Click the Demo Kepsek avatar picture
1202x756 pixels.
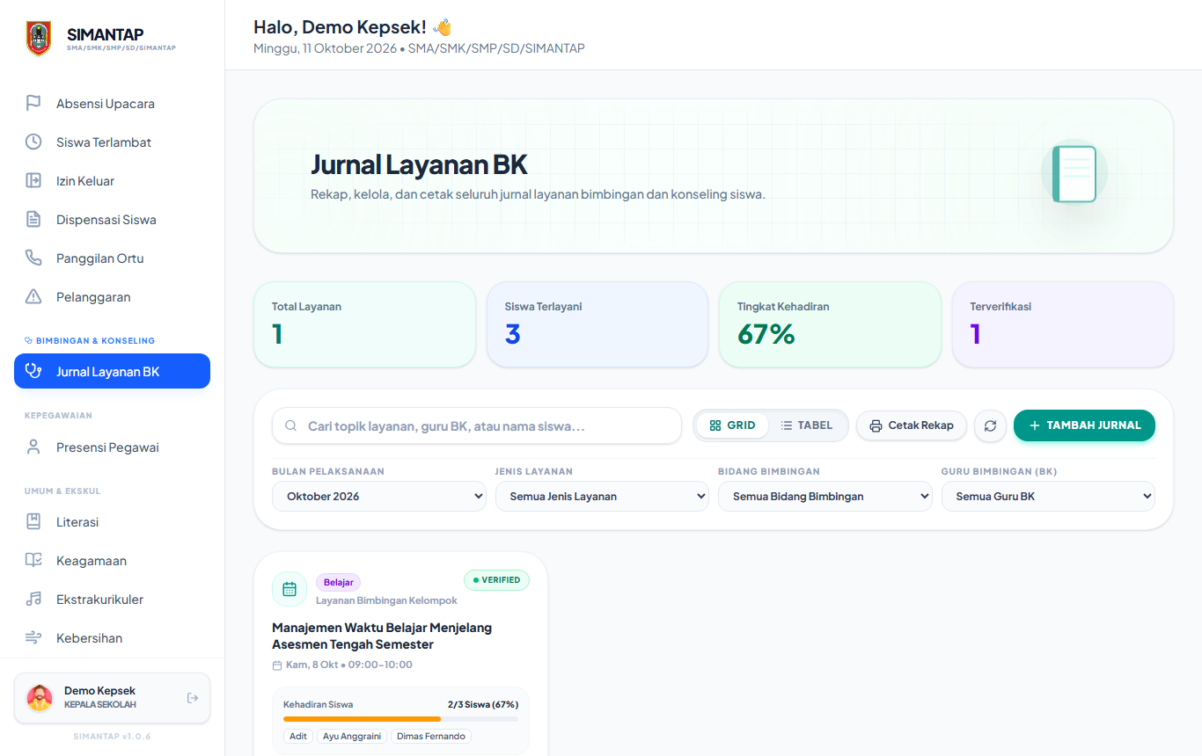(x=40, y=698)
